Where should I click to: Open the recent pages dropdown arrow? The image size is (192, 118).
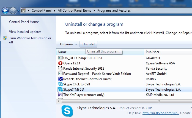tap(18, 11)
